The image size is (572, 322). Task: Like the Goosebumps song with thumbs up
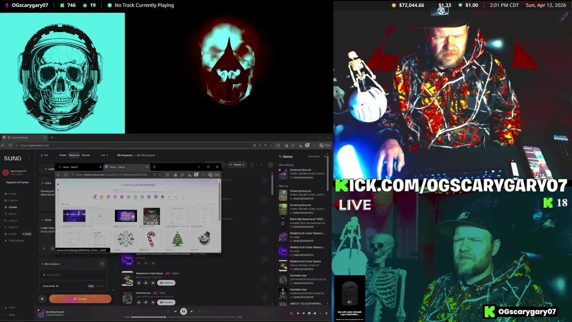pos(139,302)
